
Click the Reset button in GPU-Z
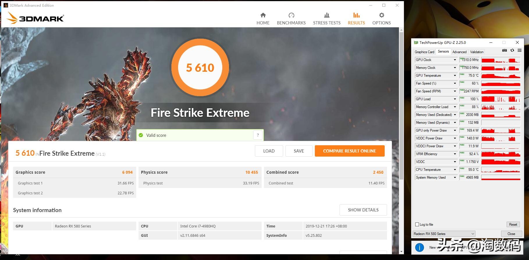513,224
